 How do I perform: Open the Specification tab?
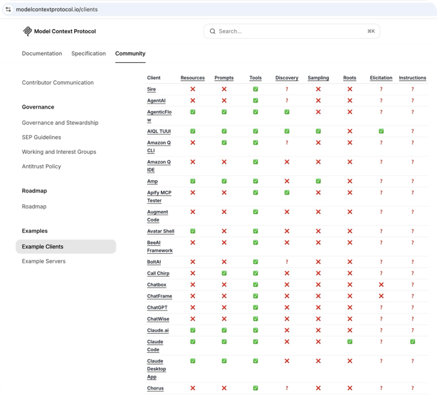[88, 53]
